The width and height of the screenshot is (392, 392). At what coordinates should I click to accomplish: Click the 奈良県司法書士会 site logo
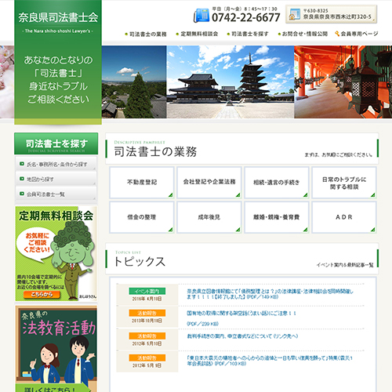point(58,18)
